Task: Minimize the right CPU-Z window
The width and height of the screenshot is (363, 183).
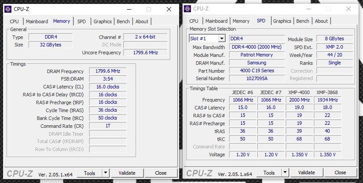Action: tap(309, 9)
